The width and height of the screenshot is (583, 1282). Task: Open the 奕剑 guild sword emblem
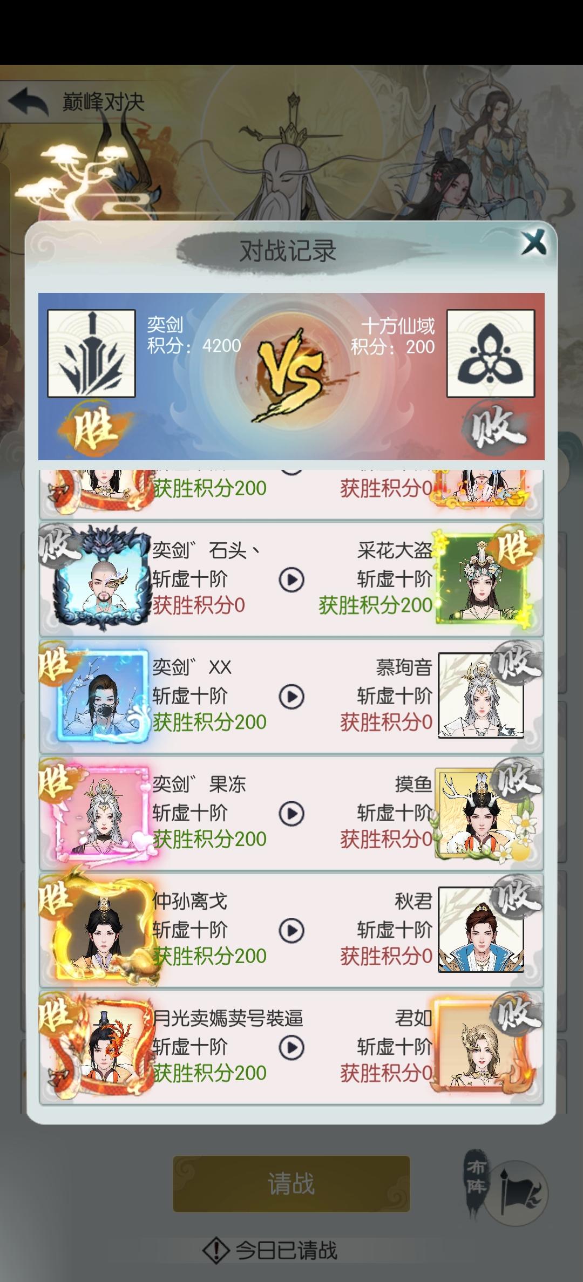(91, 353)
